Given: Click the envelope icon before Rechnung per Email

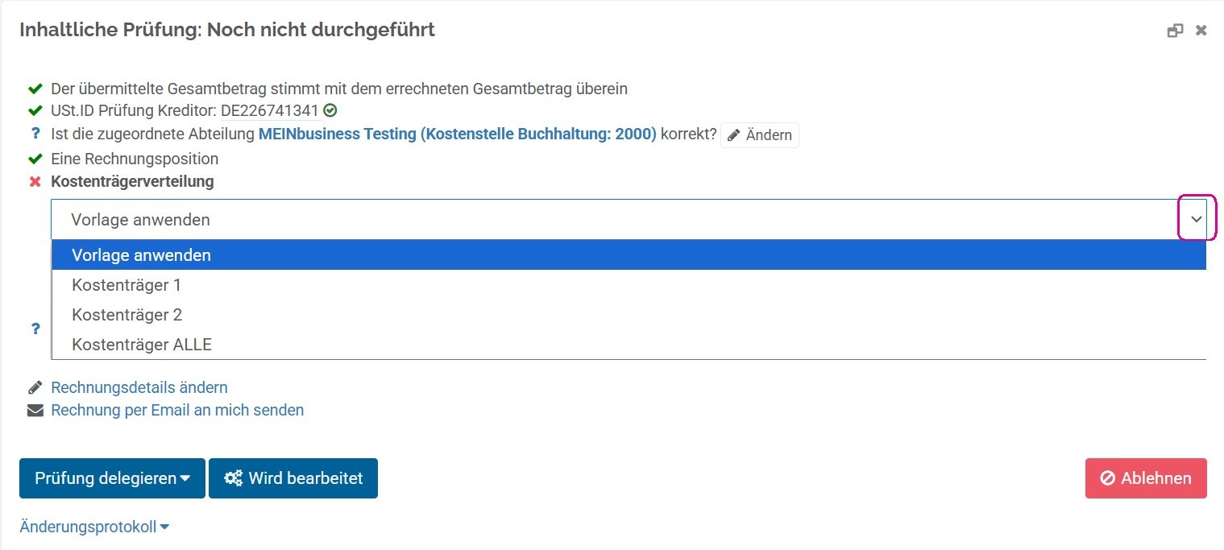Looking at the screenshot, I should point(35,410).
